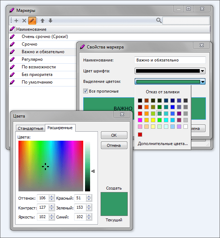Click the "Наименование" text field
Viewport: 220px width, 238px height.
point(170,60)
